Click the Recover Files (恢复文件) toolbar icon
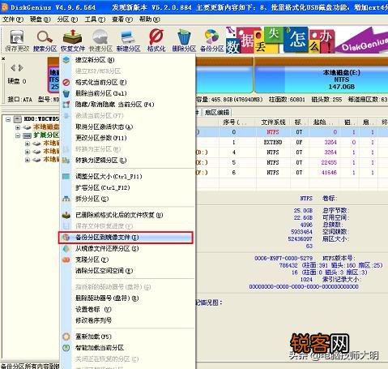The width and height of the screenshot is (388, 369). pyautogui.click(x=73, y=41)
